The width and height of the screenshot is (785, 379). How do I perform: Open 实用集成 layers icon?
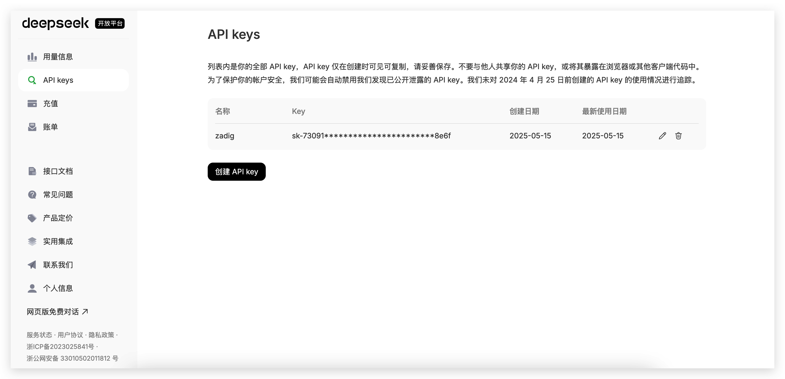point(32,241)
